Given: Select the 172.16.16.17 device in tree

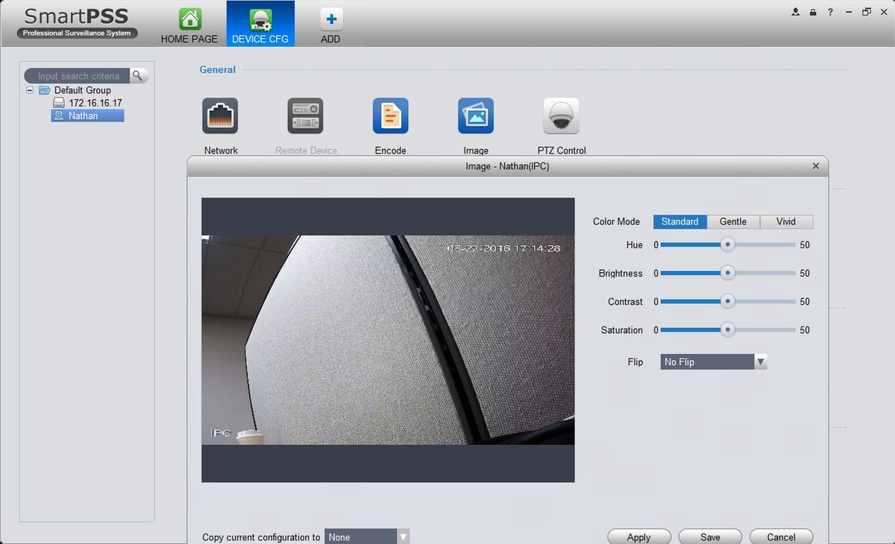Looking at the screenshot, I should [95, 103].
